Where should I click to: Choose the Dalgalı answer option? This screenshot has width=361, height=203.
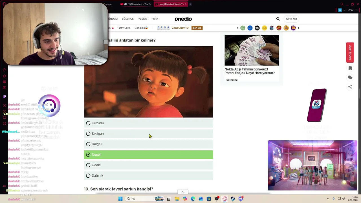click(x=148, y=144)
